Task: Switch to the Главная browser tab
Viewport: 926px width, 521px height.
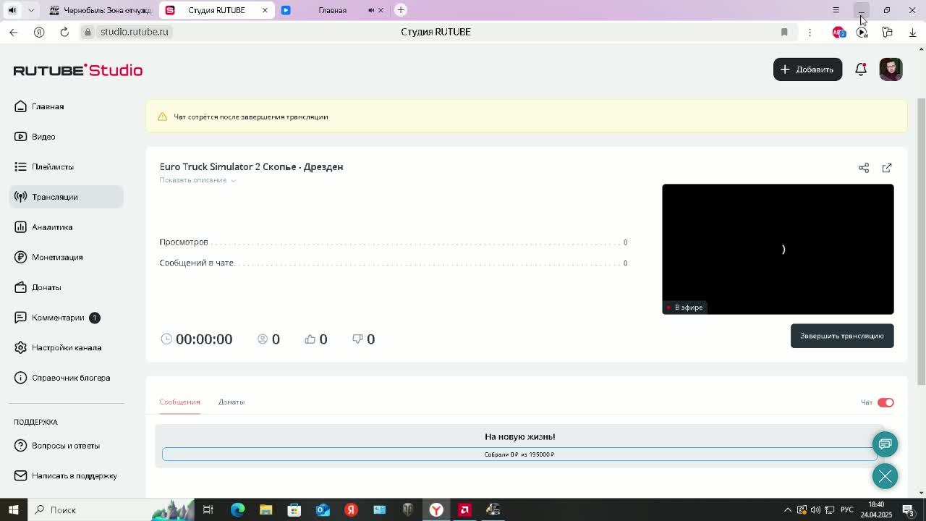Action: tap(332, 10)
